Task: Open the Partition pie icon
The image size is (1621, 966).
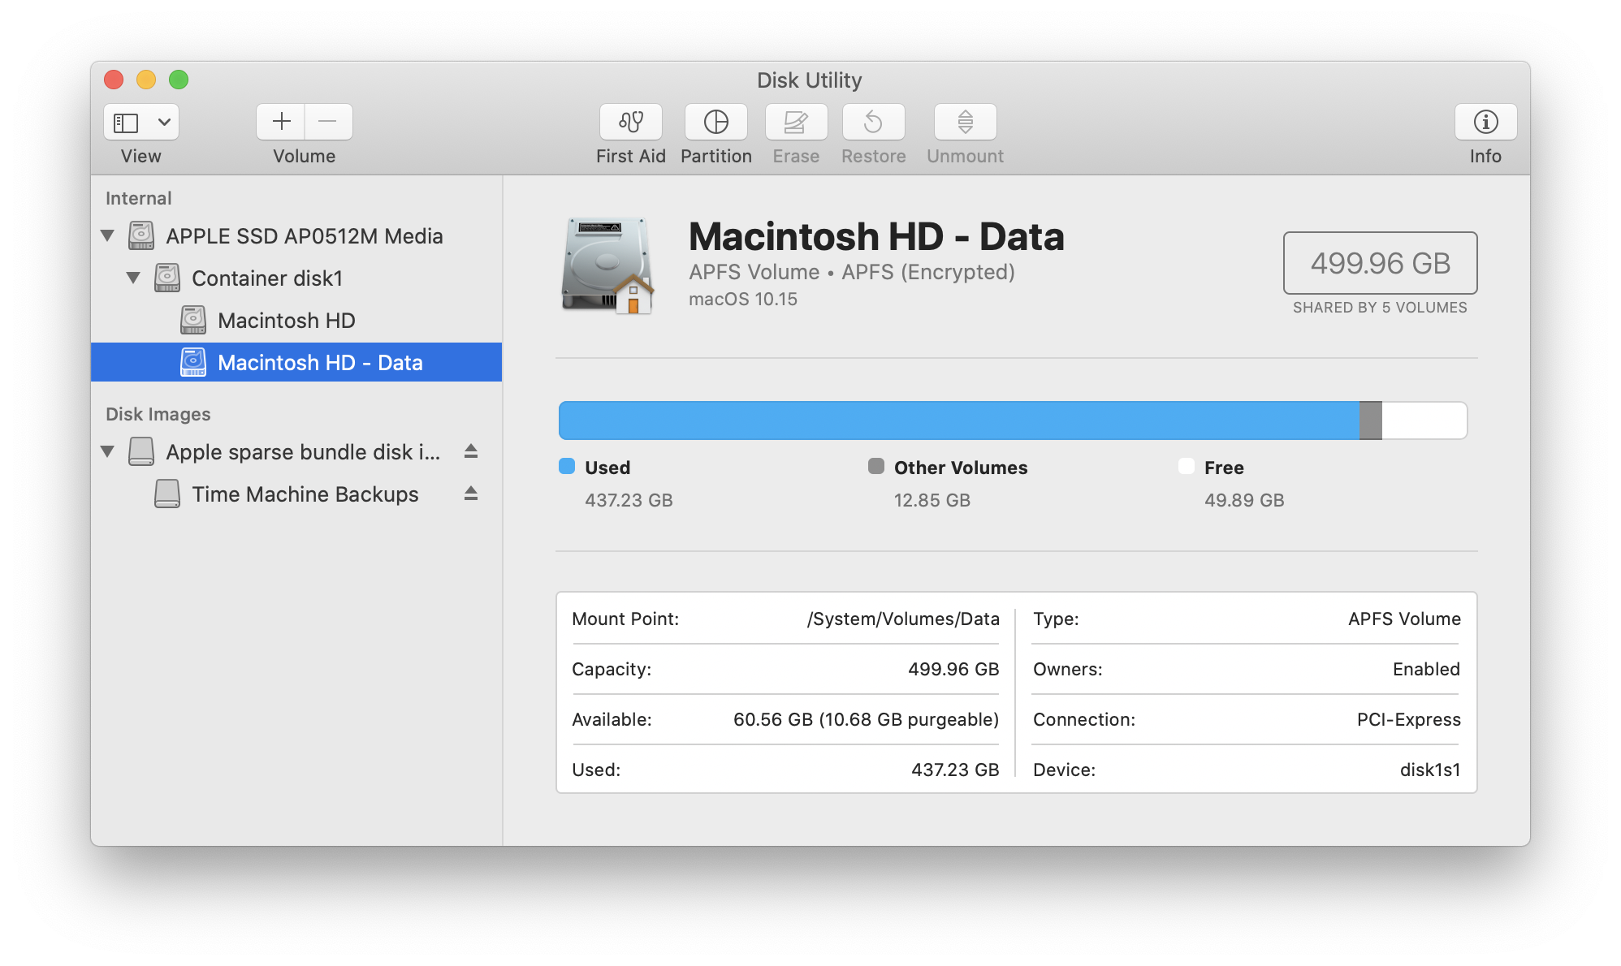Action: pyautogui.click(x=715, y=122)
